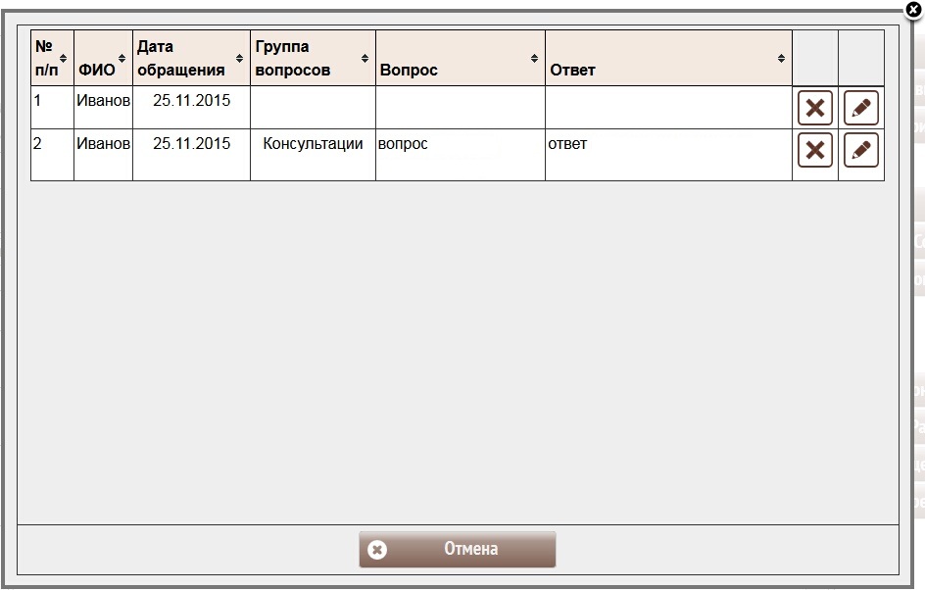Close the dialog with the corner X

point(913,10)
